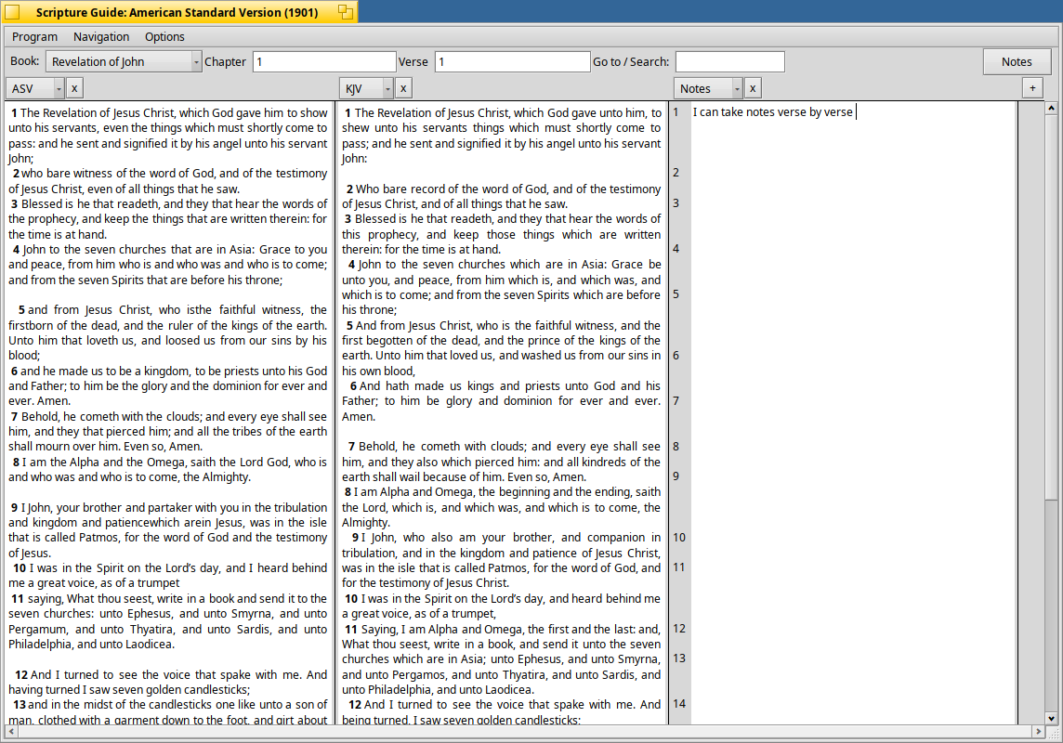Viewport: 1063px width, 743px height.
Task: Select note line number 14
Action: [679, 704]
